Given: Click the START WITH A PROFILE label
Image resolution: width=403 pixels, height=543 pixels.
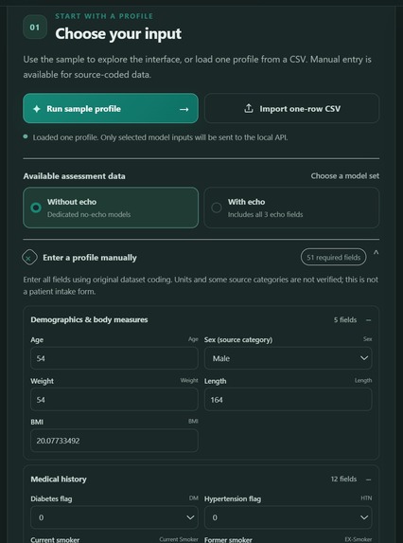Looking at the screenshot, I should 104,16.
